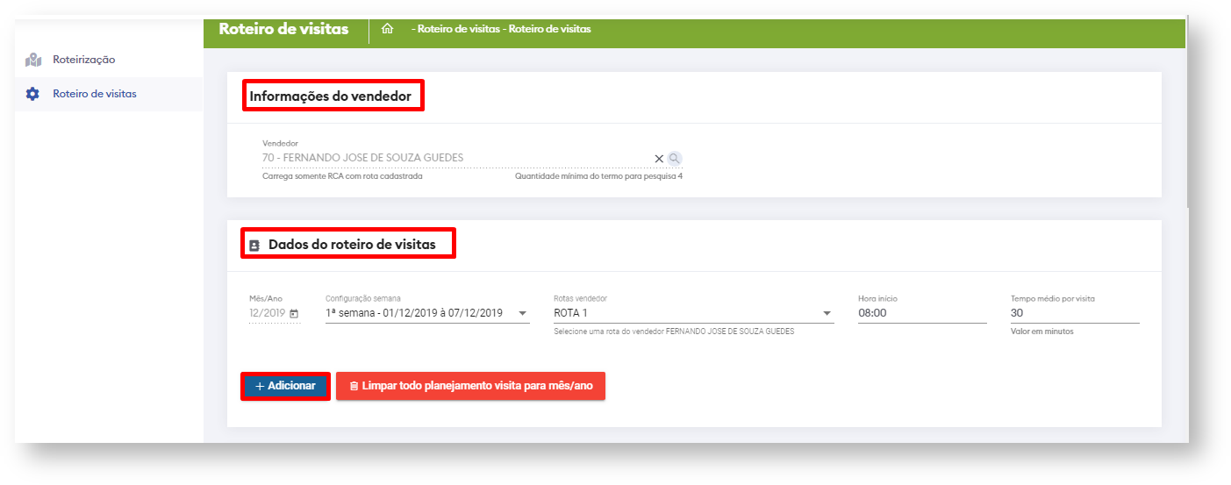
Task: Open the Mês/Ano calendar picker icon
Action: (x=294, y=313)
